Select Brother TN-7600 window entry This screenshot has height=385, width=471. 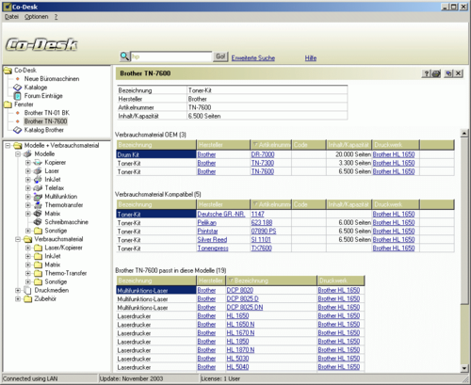[x=45, y=121]
